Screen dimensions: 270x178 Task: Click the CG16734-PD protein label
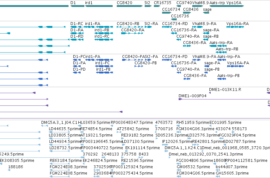pos(175,56)
